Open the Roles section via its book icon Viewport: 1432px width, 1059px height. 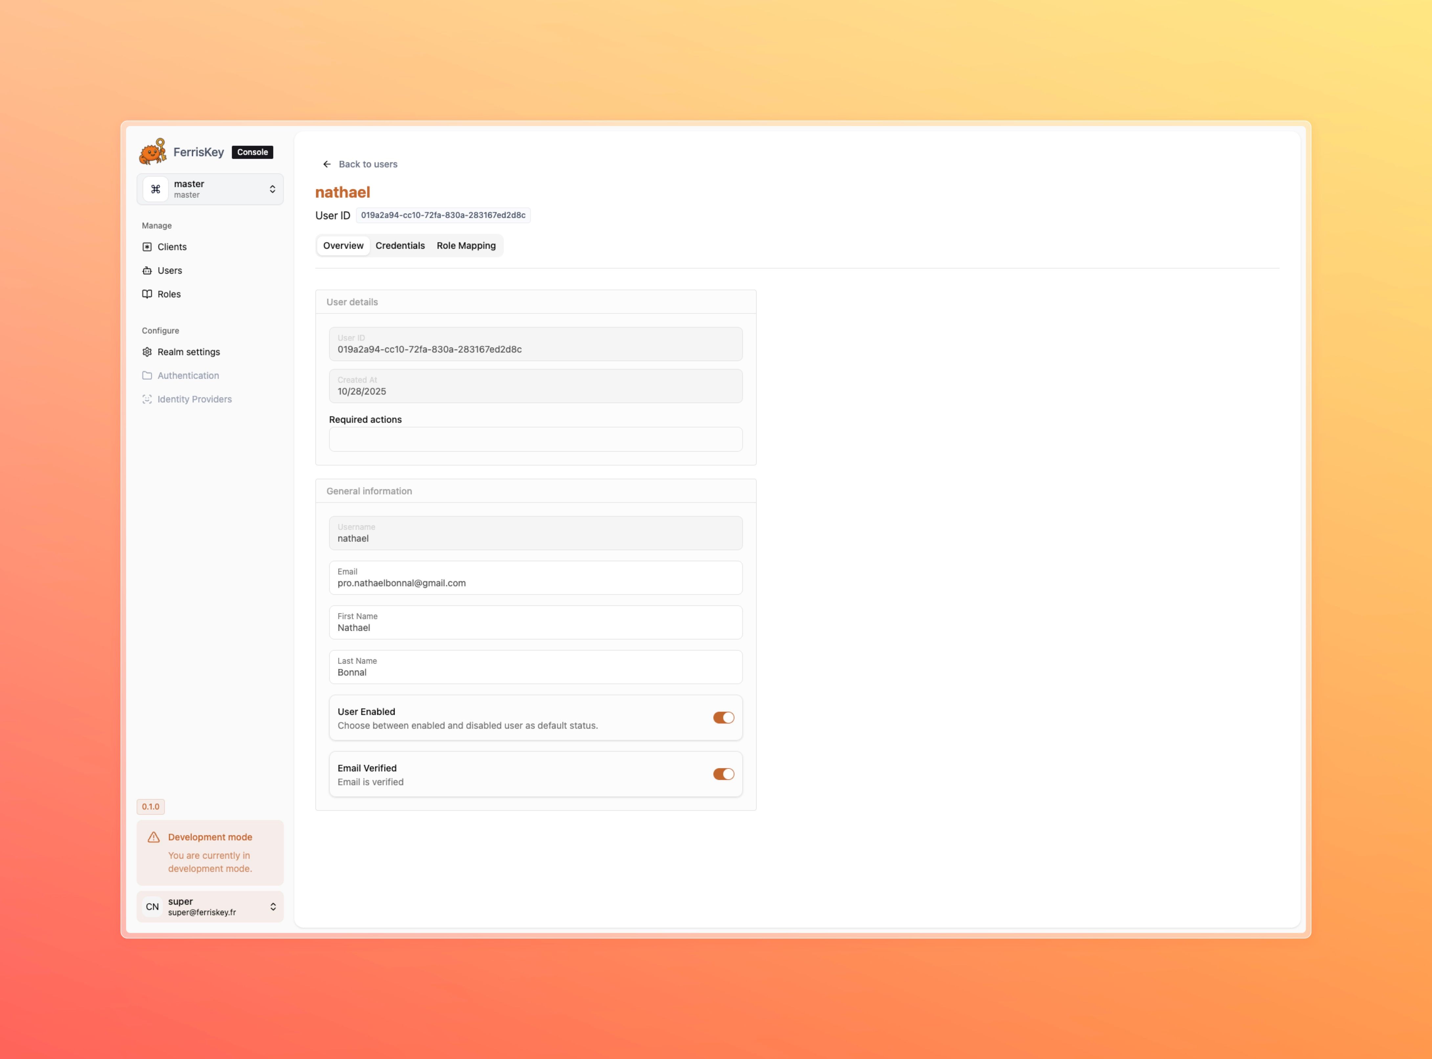[147, 293]
